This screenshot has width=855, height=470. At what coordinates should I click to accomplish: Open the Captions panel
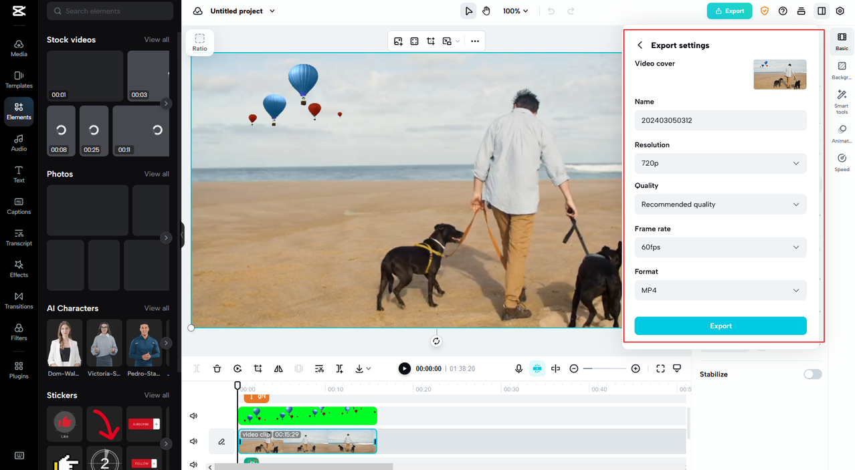19,206
